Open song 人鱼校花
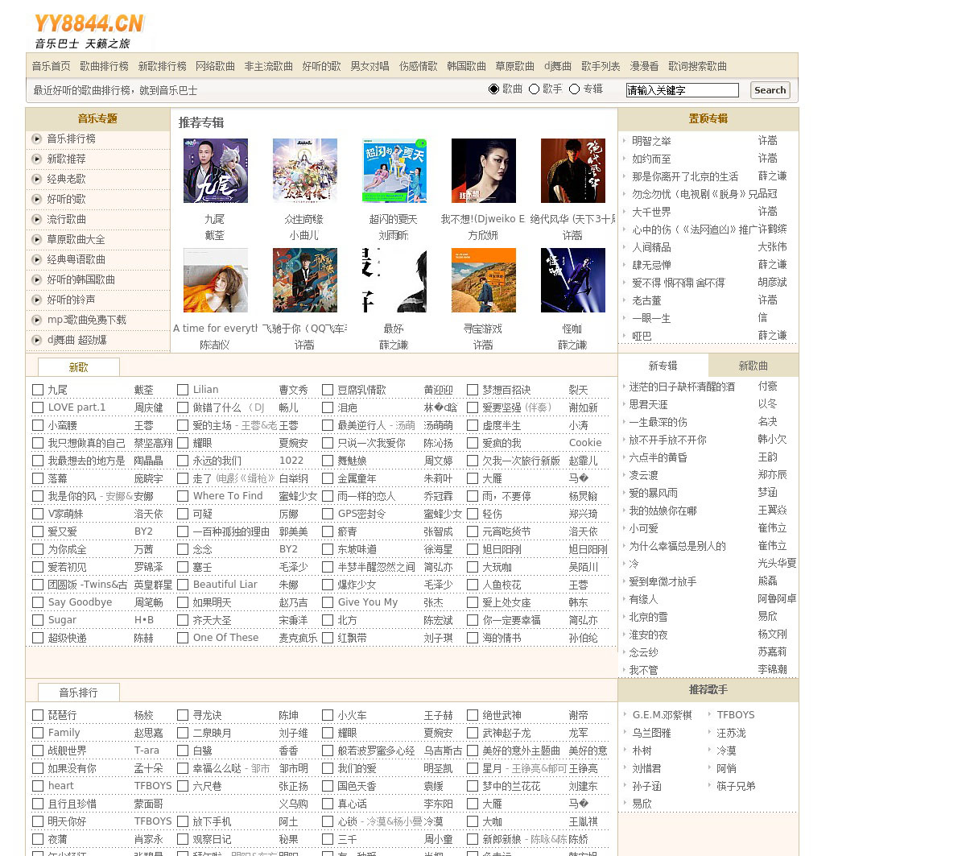The width and height of the screenshot is (966, 856). click(x=502, y=585)
